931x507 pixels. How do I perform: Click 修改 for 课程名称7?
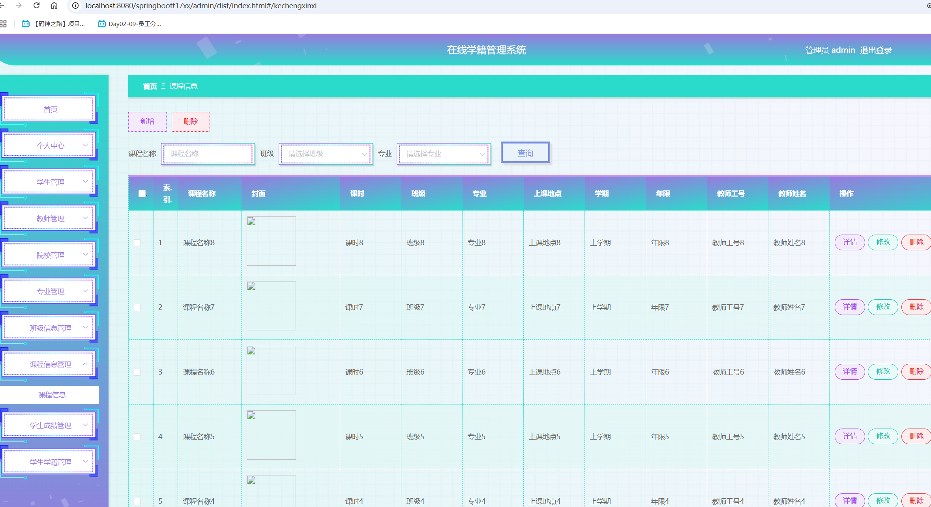[883, 307]
